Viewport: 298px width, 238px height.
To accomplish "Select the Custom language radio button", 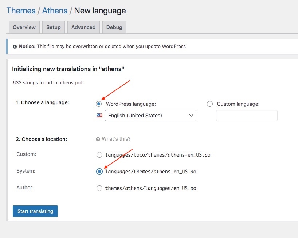I will 209,104.
